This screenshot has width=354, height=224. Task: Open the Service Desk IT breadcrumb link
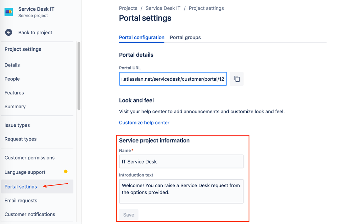tap(163, 8)
